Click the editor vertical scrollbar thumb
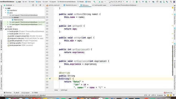Screen dimensions: 176x99 pos(173,61)
